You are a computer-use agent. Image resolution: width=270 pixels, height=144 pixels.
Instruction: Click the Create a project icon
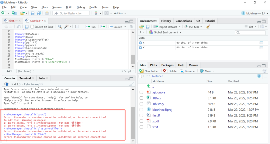point(14,13)
